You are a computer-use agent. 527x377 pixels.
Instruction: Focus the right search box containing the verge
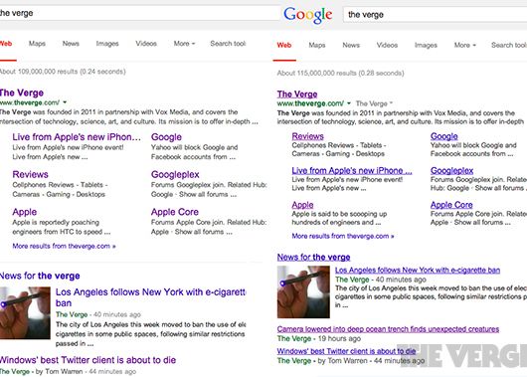coord(435,15)
